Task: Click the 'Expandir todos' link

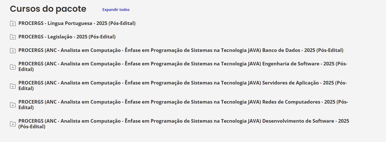Action: 116,10
